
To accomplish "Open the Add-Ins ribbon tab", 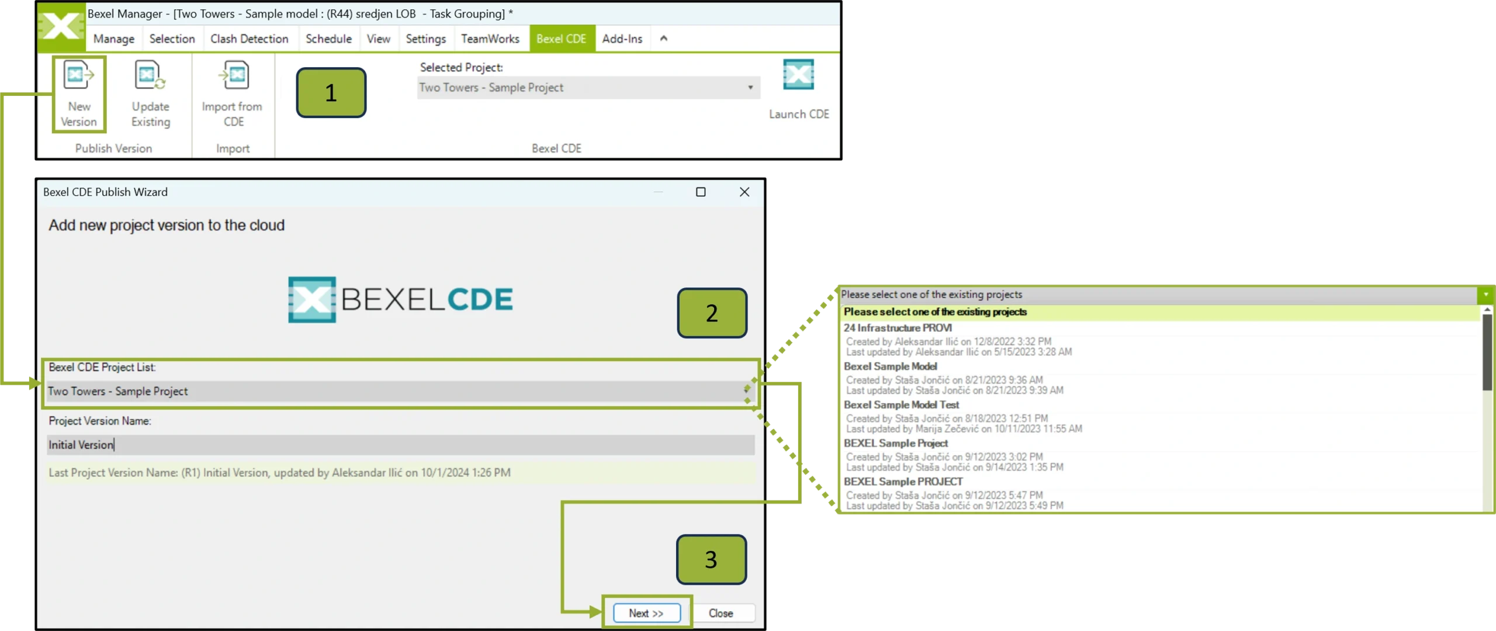I will tap(622, 39).
